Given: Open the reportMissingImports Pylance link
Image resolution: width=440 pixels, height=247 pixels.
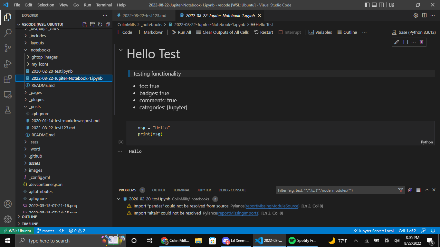Looking at the screenshot, I should 238,213.
